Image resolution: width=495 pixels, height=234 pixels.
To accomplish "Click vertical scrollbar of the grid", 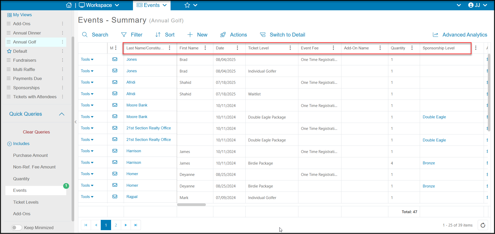I will pos(489,93).
